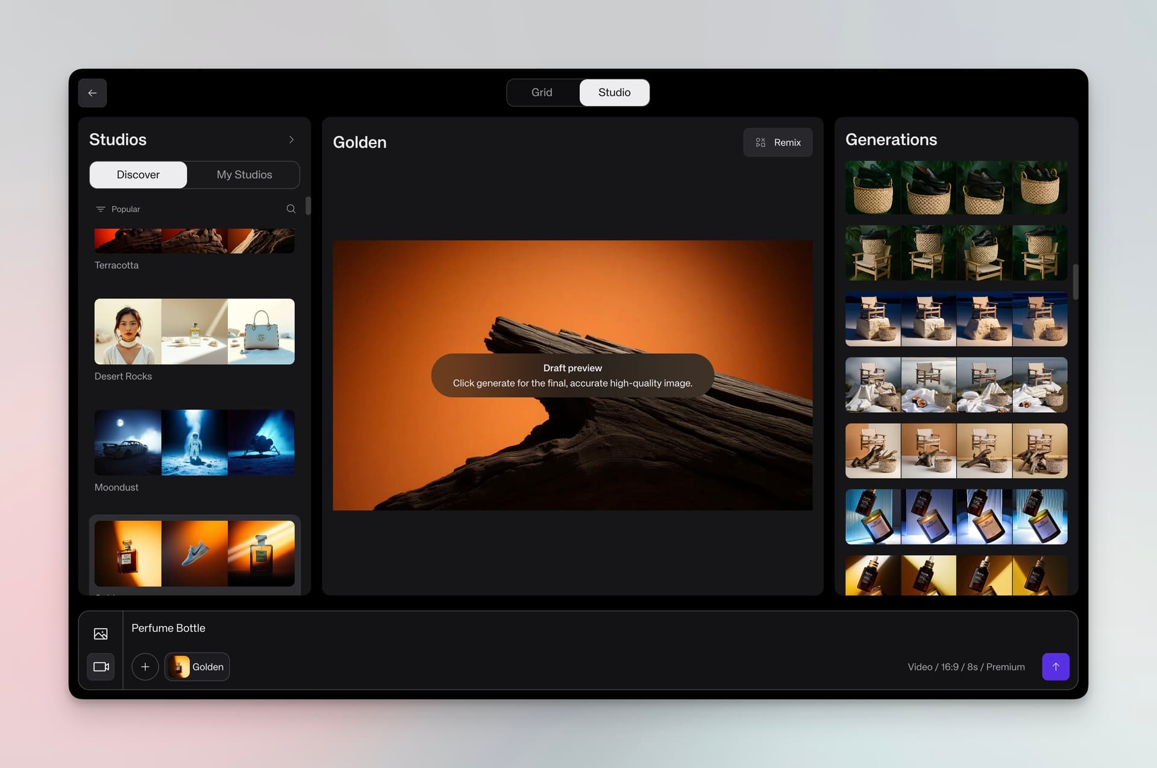Open the Desert Rocks studio card
Image resolution: width=1157 pixels, height=768 pixels.
[x=195, y=332]
